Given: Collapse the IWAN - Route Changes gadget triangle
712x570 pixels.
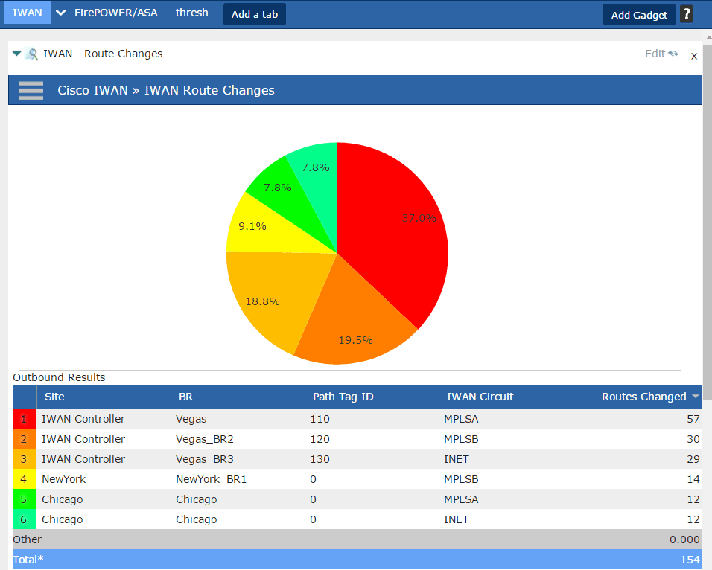Looking at the screenshot, I should pyautogui.click(x=17, y=53).
